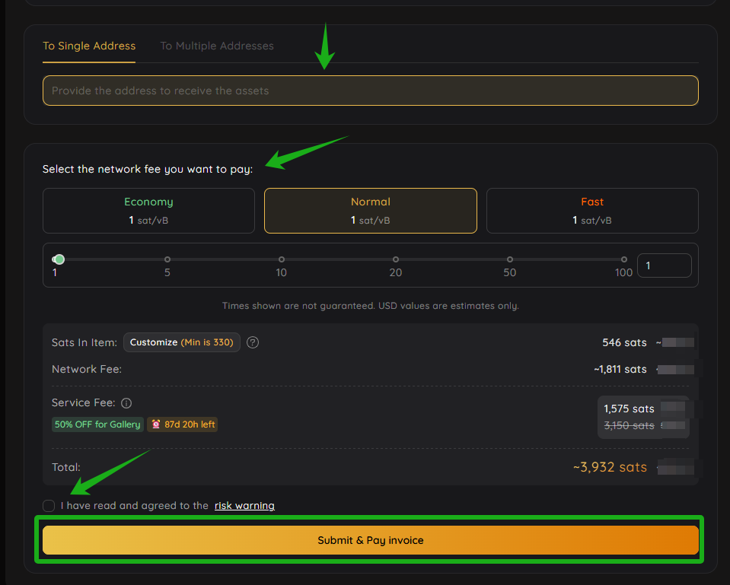Tick the risk warning agreement checkbox

point(49,506)
